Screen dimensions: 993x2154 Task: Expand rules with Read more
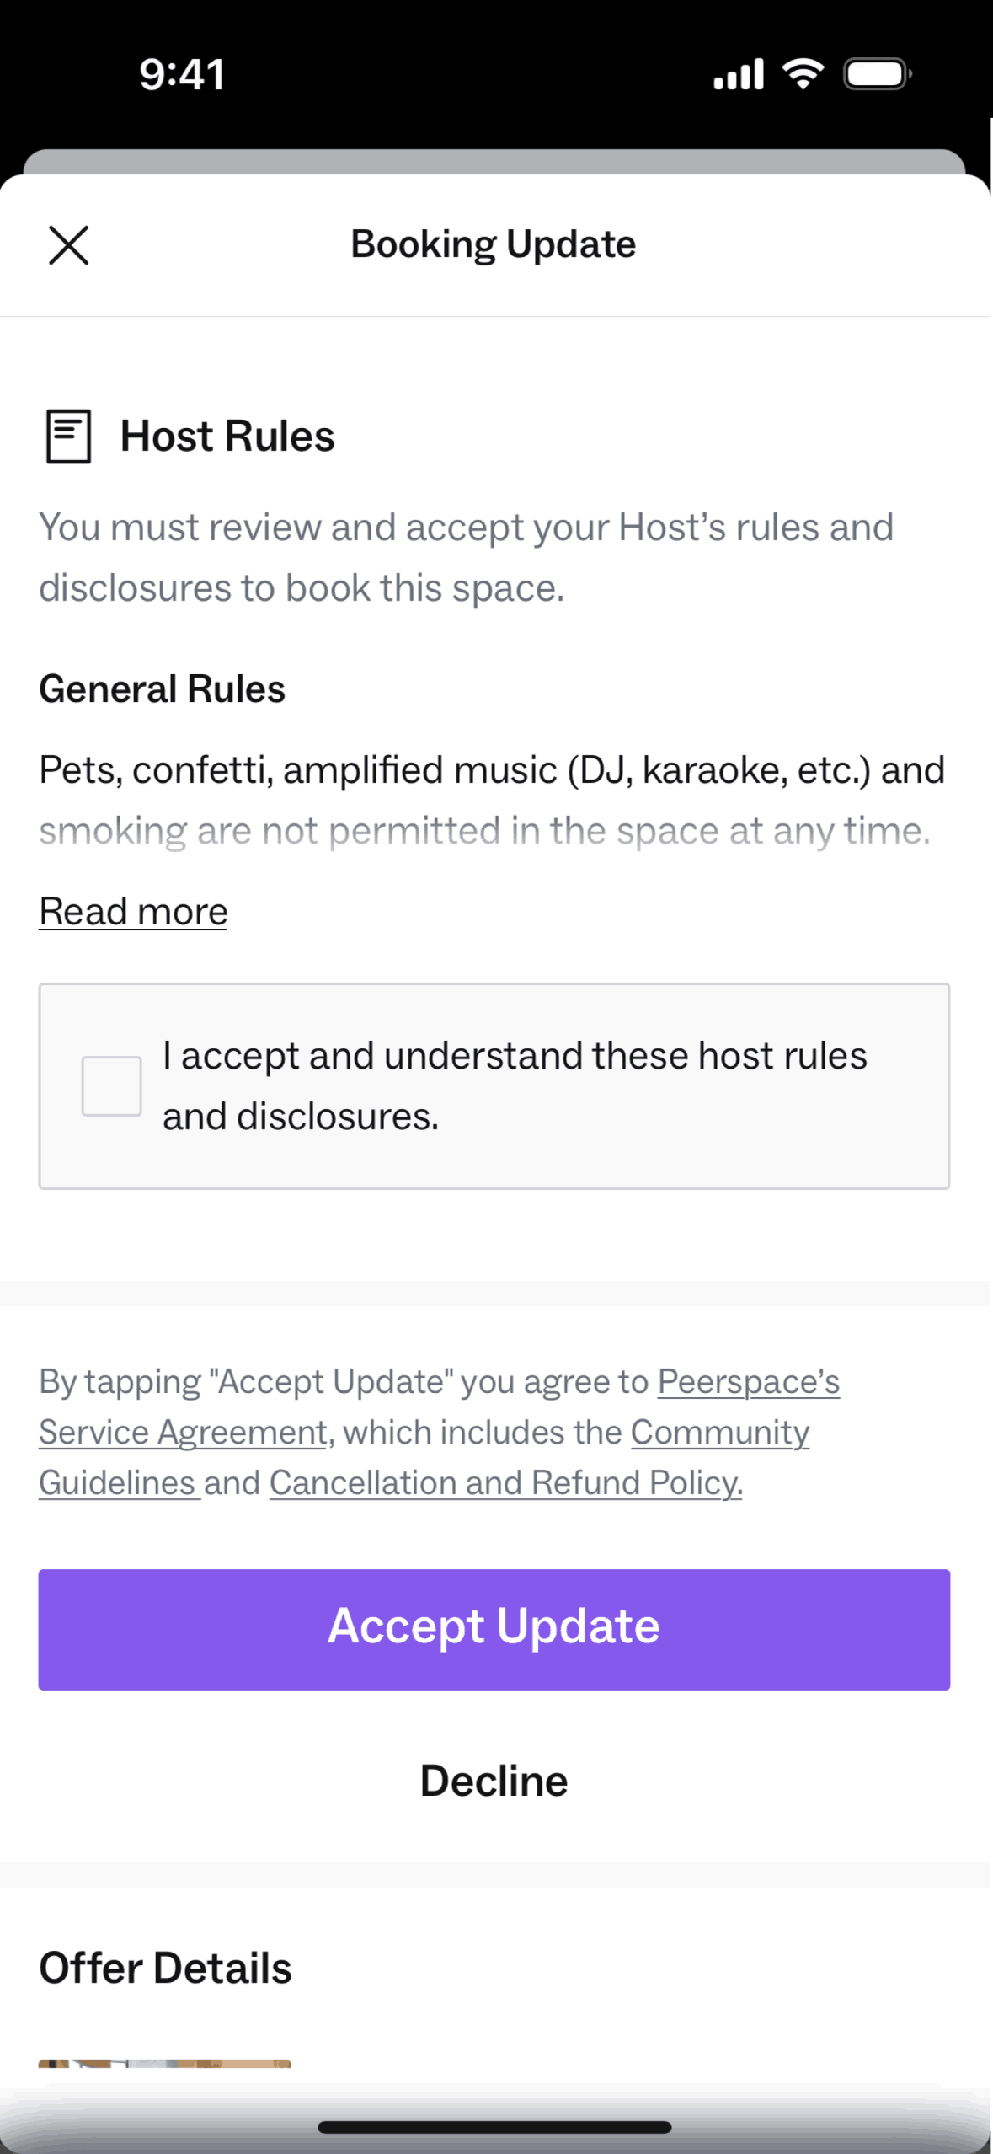point(133,911)
